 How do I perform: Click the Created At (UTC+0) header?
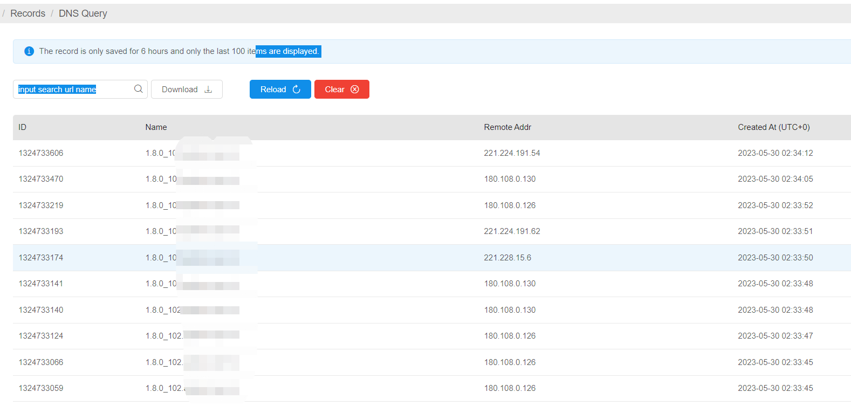pyautogui.click(x=774, y=127)
